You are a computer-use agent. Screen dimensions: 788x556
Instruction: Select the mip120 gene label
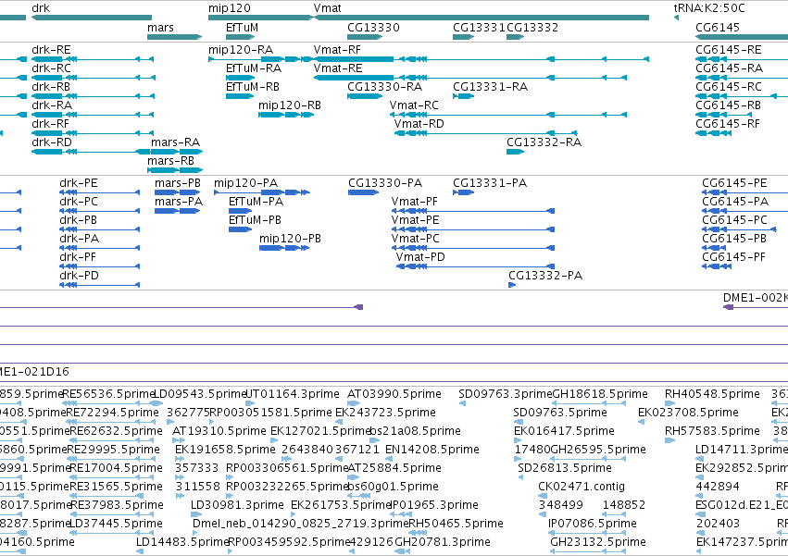point(229,8)
